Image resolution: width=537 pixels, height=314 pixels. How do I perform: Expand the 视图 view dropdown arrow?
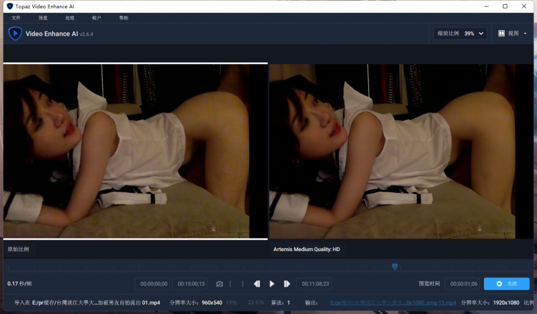tap(526, 33)
